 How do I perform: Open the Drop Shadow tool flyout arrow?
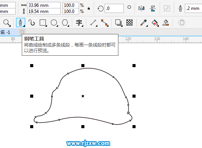[121, 26]
